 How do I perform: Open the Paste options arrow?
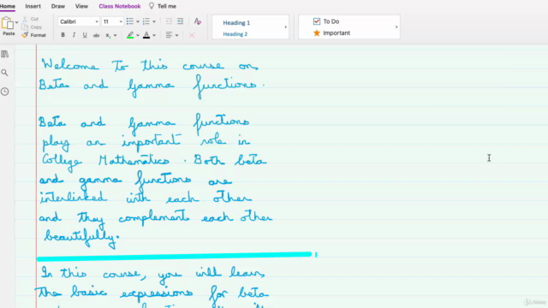pos(16,23)
